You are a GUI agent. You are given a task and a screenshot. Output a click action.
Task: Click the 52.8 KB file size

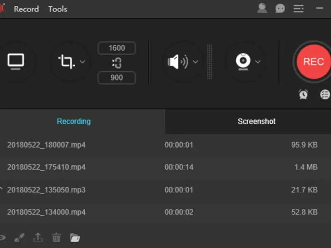305,212
